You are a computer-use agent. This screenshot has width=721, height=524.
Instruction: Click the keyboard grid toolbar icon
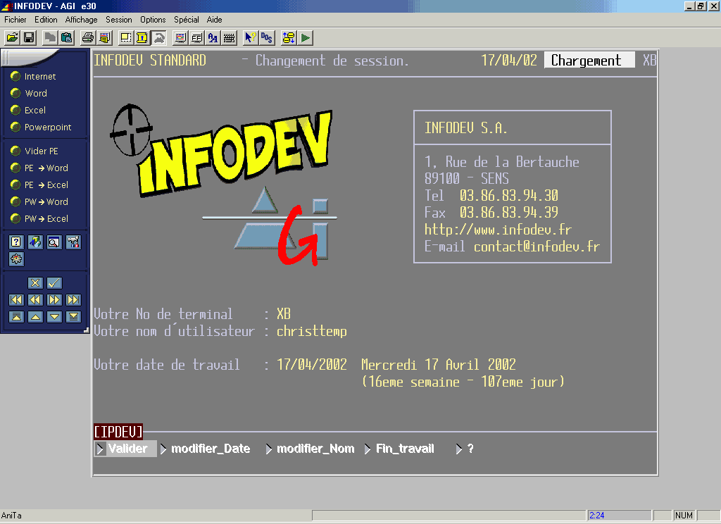click(x=229, y=38)
